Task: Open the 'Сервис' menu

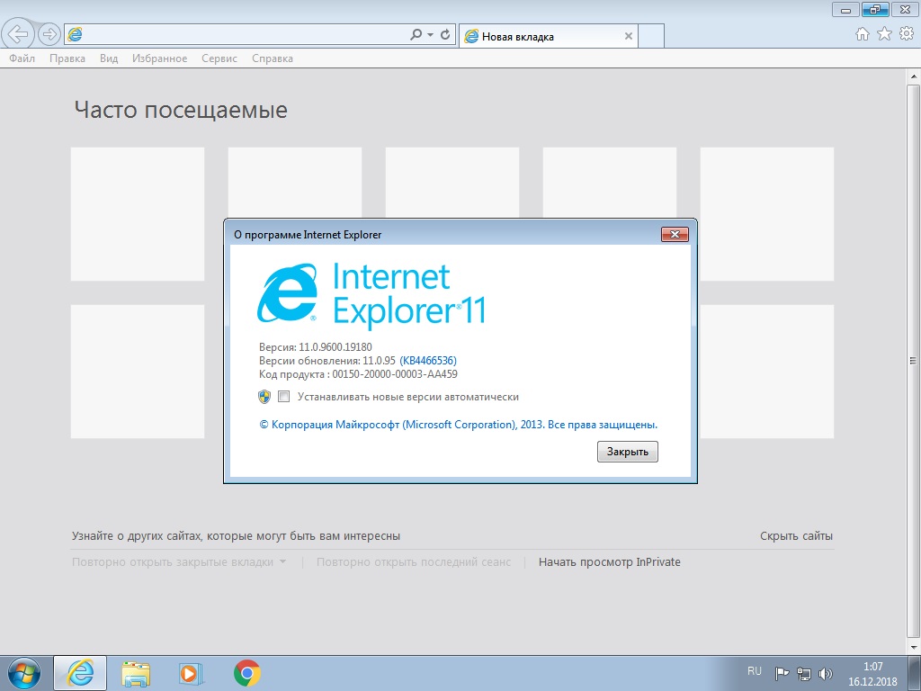Action: tap(219, 58)
